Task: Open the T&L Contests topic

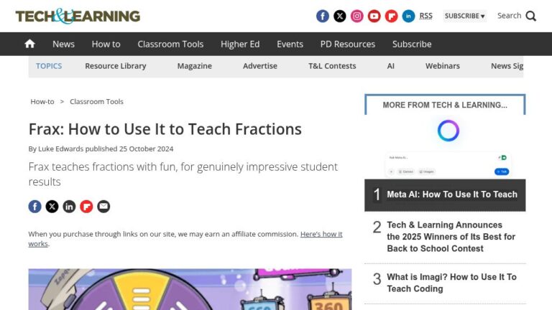Action: pos(332,66)
